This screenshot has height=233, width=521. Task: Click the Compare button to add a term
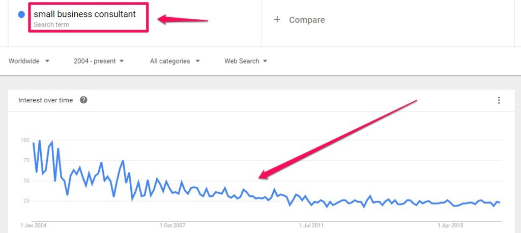299,20
